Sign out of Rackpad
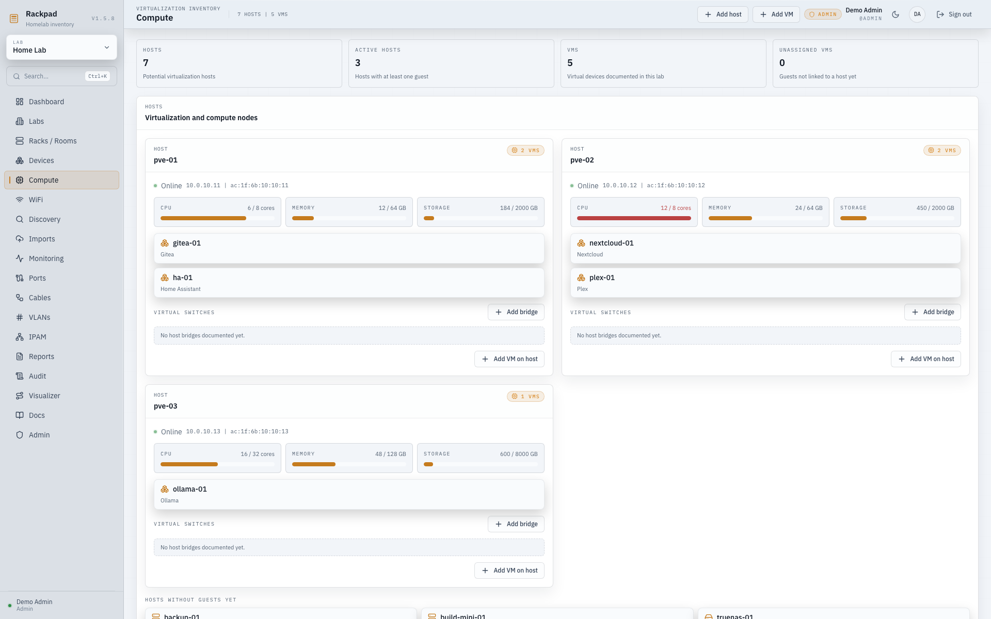 (954, 14)
